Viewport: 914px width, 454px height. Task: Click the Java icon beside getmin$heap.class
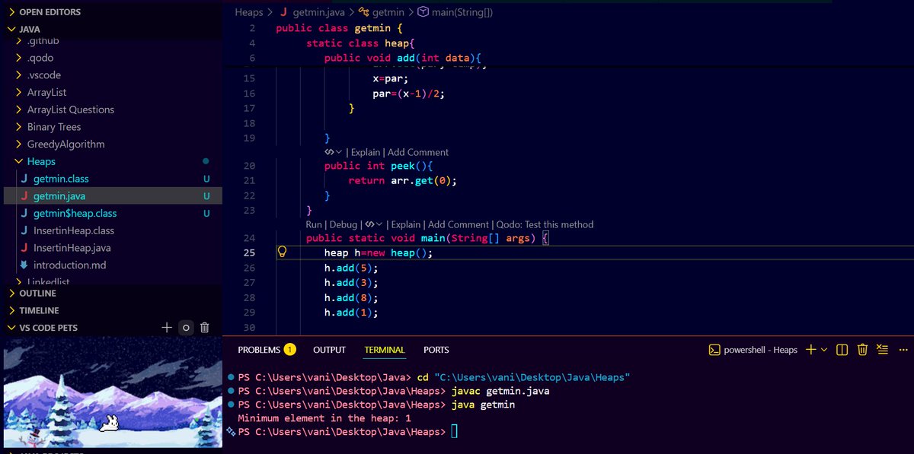coord(24,214)
